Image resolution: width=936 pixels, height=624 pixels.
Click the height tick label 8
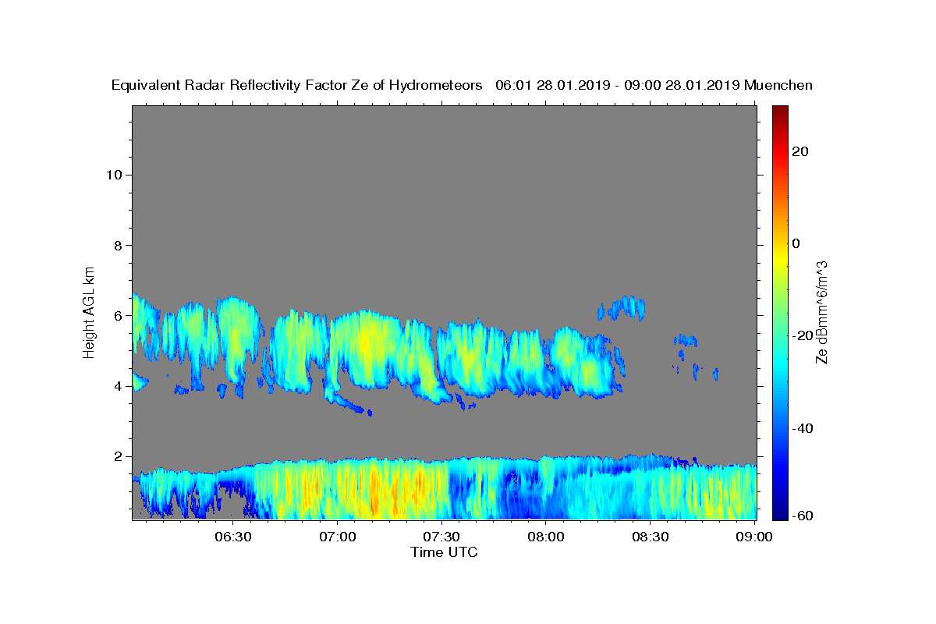click(x=118, y=245)
